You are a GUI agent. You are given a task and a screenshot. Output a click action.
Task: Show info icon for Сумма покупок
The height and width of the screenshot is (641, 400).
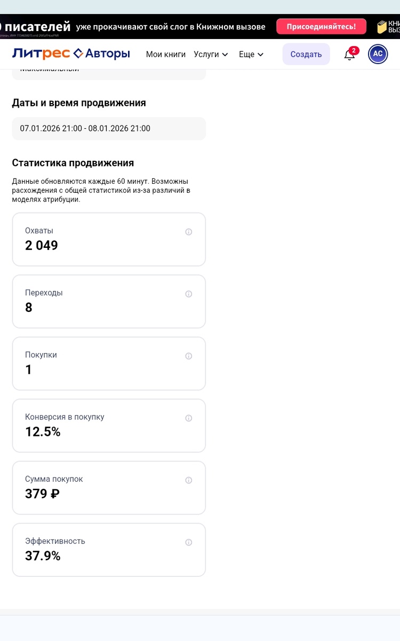pos(188,480)
